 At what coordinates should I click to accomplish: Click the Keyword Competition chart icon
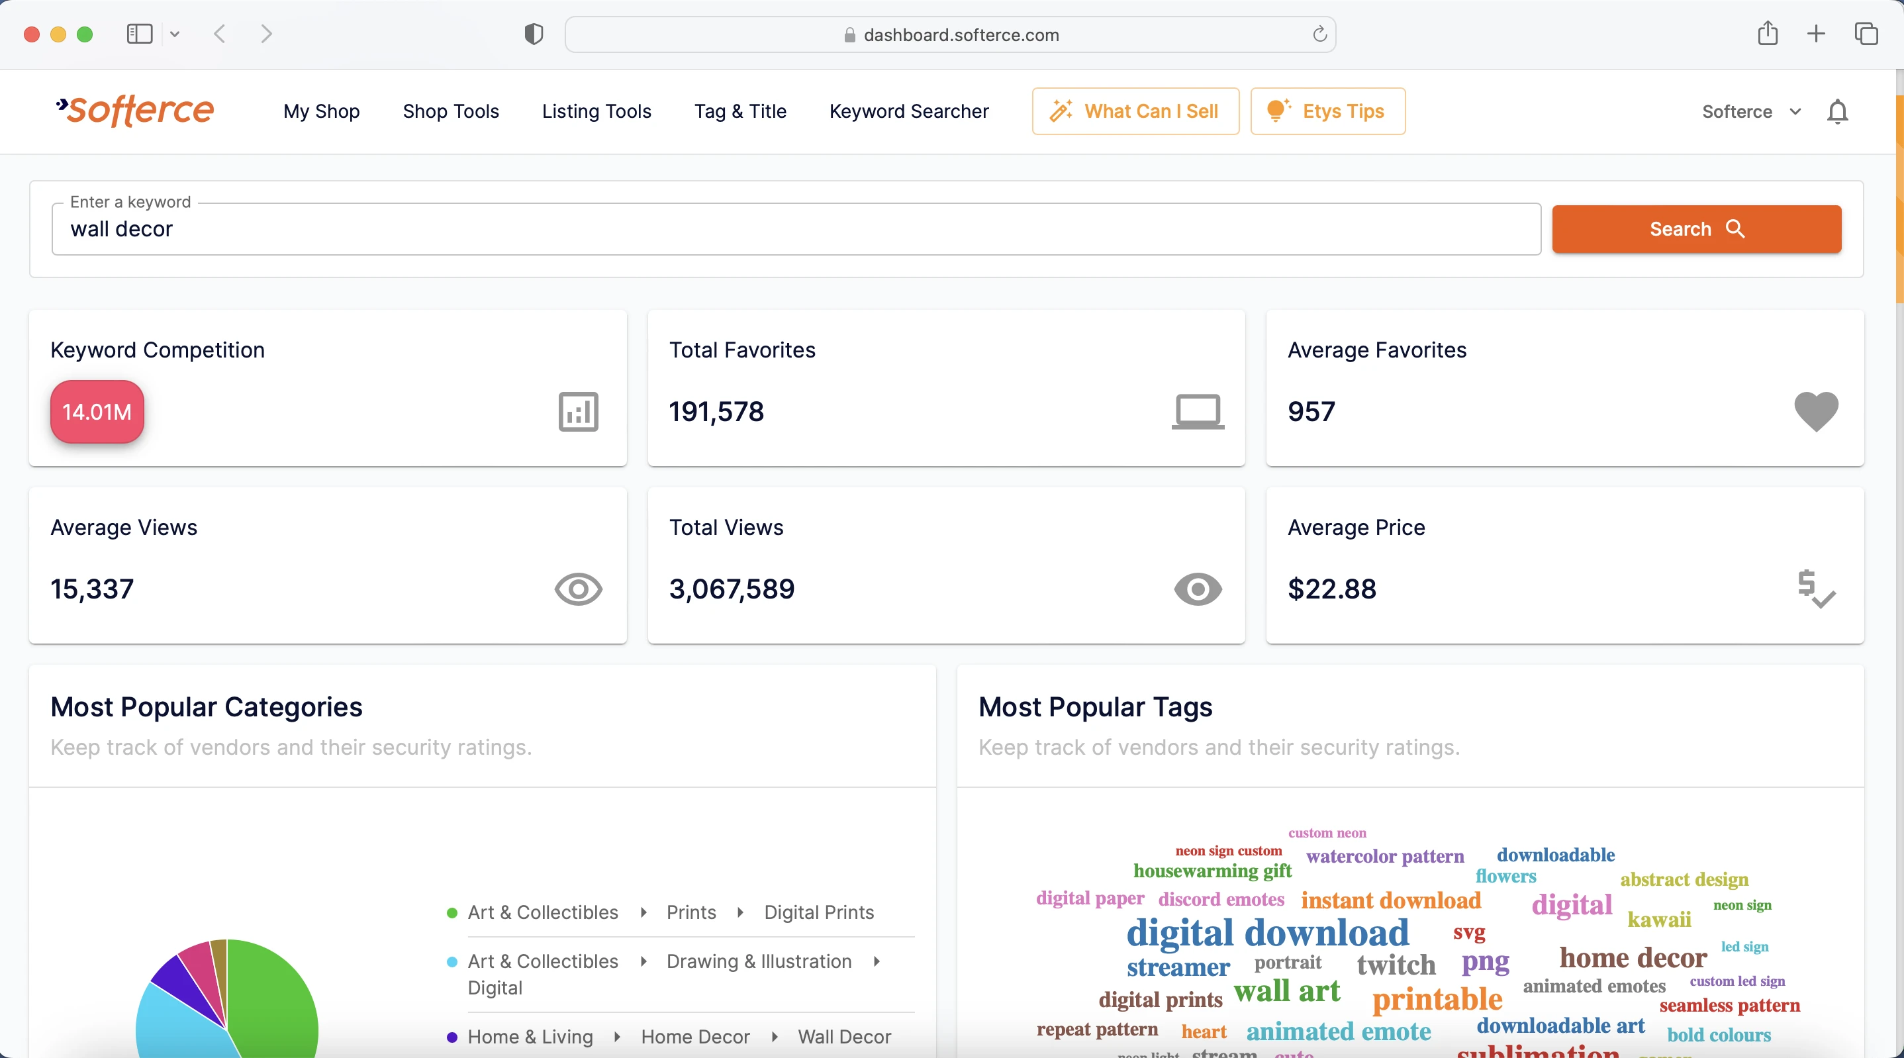pyautogui.click(x=578, y=411)
